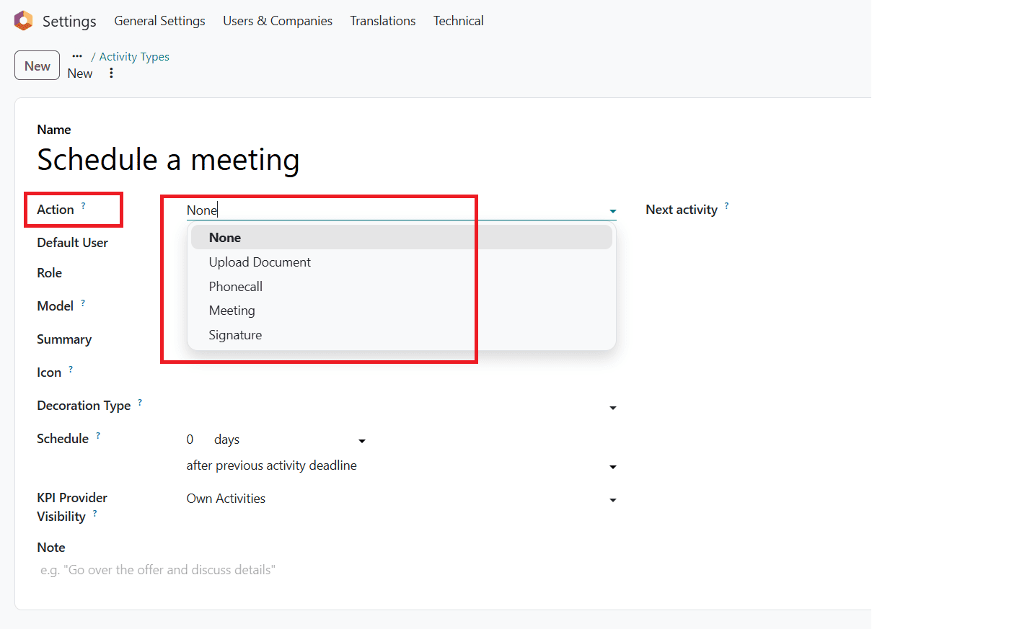Show the Action field help tooltip
This screenshot has width=1009, height=629.
[83, 206]
